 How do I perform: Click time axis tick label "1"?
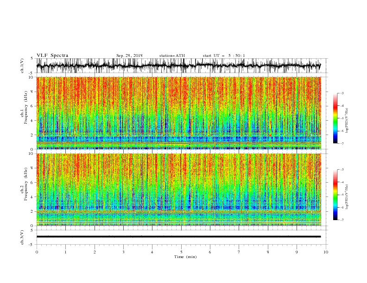click(66, 252)
